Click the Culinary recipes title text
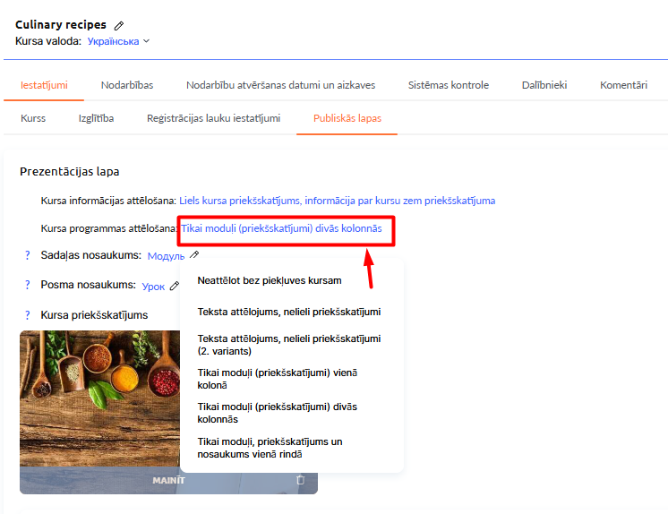Screen dimensions: 668x514 pyautogui.click(x=61, y=25)
